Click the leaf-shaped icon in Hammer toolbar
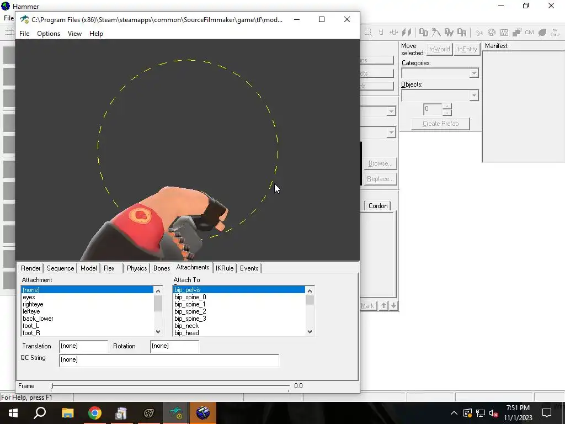Image resolution: width=565 pixels, height=424 pixels. 542,33
